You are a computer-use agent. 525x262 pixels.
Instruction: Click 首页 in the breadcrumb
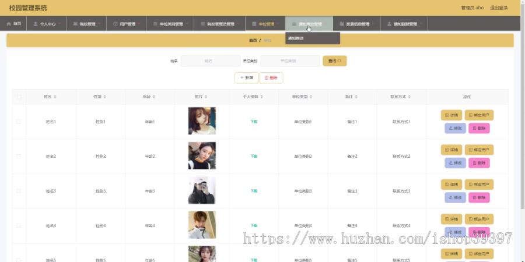tap(253, 40)
